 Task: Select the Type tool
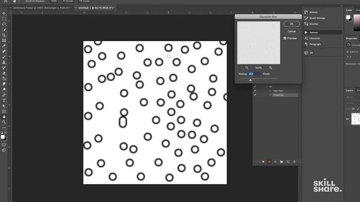coord(4,100)
